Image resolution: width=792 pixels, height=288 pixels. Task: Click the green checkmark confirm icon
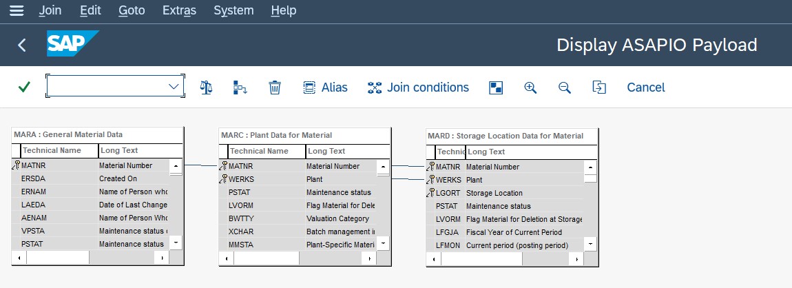tap(23, 87)
